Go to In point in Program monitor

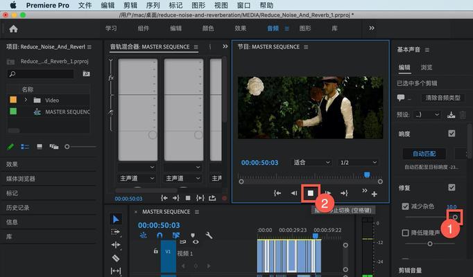277,193
